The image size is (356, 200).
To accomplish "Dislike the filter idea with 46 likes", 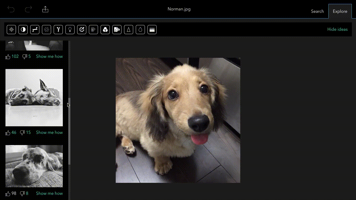I will coord(22,133).
